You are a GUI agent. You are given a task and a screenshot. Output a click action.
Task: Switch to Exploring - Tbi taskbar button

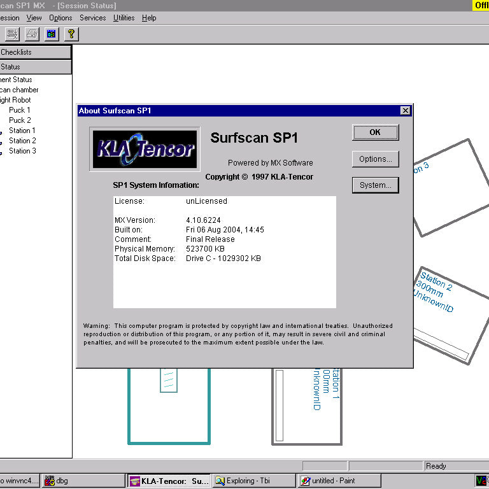254,481
